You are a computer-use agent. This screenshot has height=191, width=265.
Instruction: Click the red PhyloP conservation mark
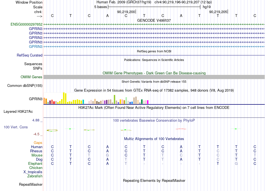pos(181,129)
